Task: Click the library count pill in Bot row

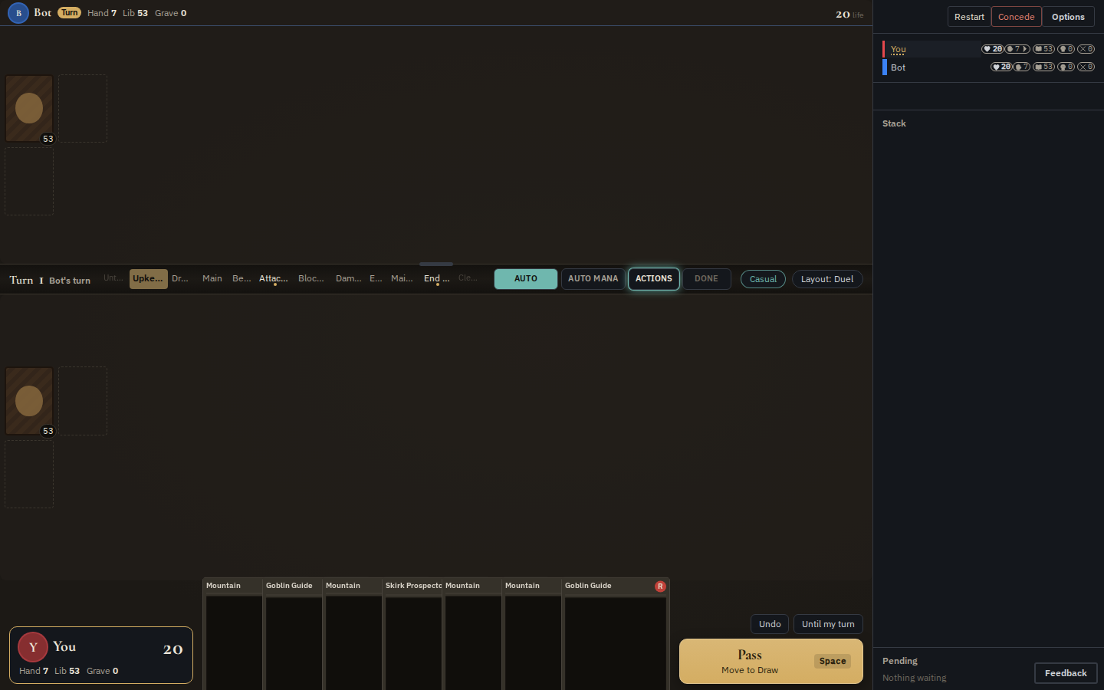Action: pyautogui.click(x=1043, y=67)
